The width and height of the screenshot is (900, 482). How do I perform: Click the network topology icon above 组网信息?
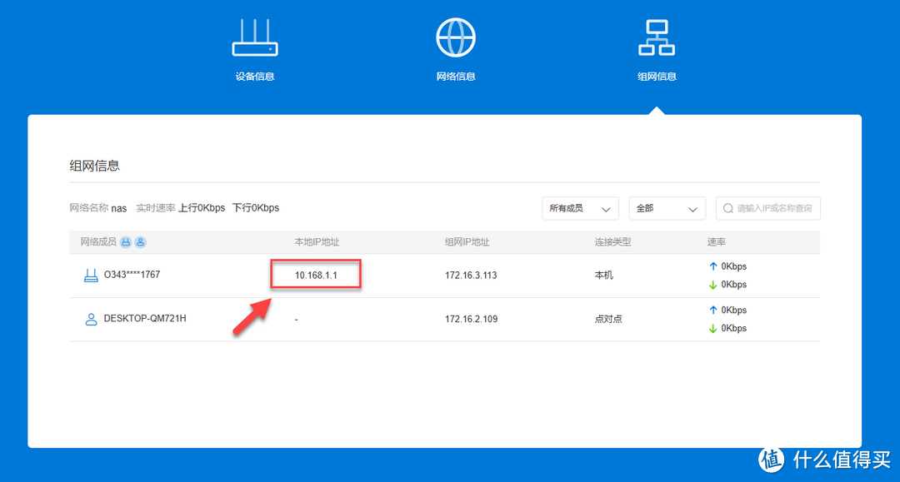tap(657, 37)
